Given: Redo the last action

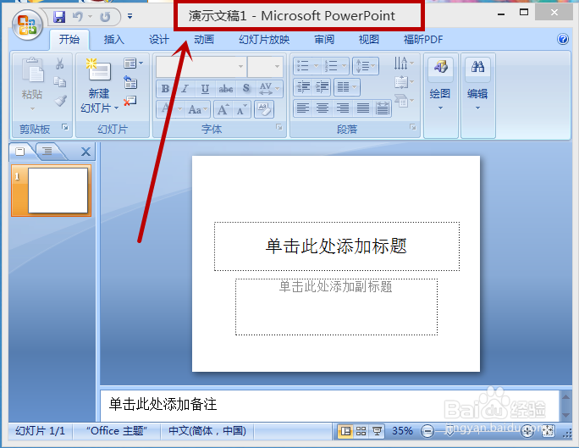Looking at the screenshot, I should 105,17.
